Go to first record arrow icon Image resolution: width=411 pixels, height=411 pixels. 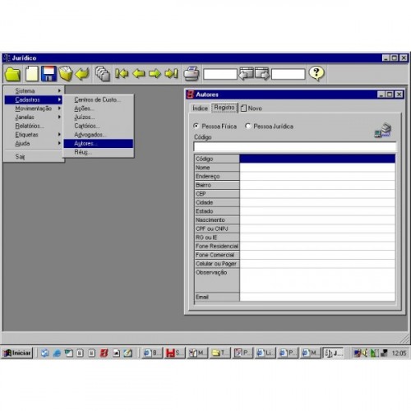coord(122,73)
